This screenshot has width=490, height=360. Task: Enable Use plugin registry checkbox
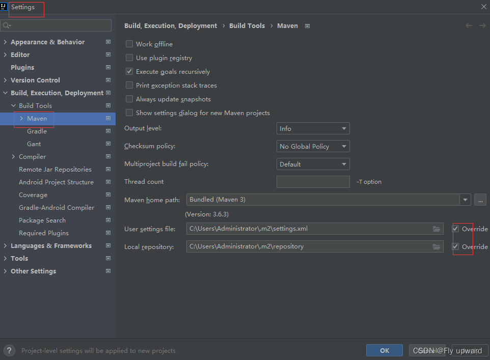point(129,58)
